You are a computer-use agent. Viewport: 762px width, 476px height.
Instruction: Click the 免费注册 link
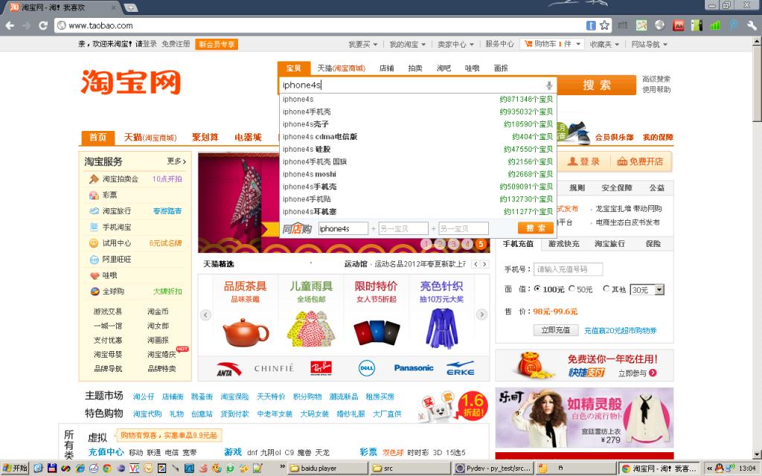pyautogui.click(x=176, y=44)
